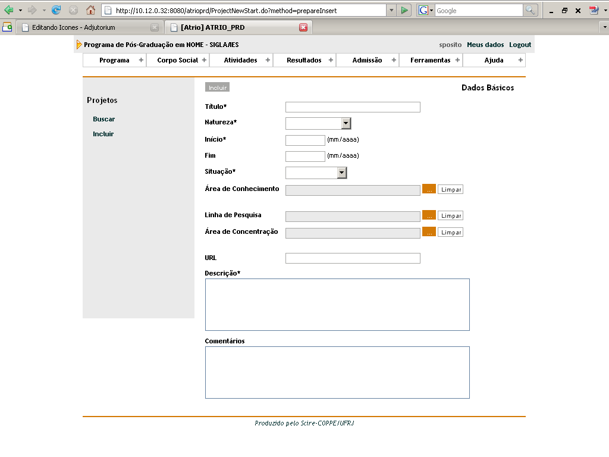Open the Situação dropdown list
Screen dimensions: 609x457
coord(341,173)
